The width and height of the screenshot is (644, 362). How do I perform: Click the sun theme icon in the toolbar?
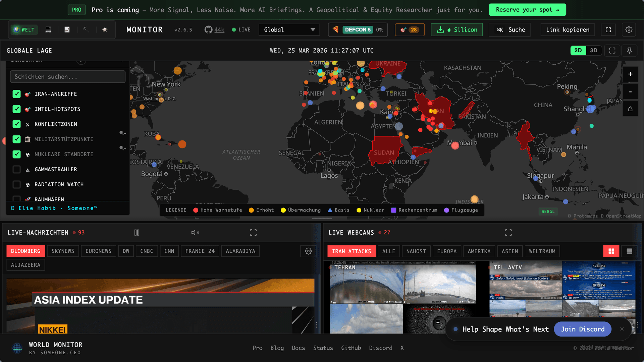coord(105,29)
